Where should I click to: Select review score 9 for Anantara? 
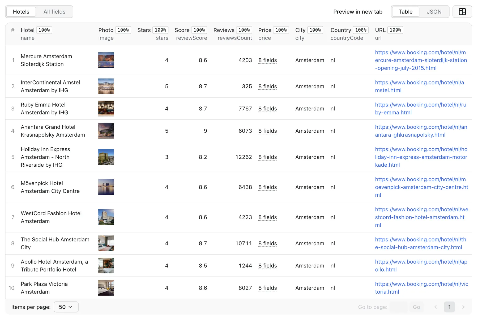(205, 131)
